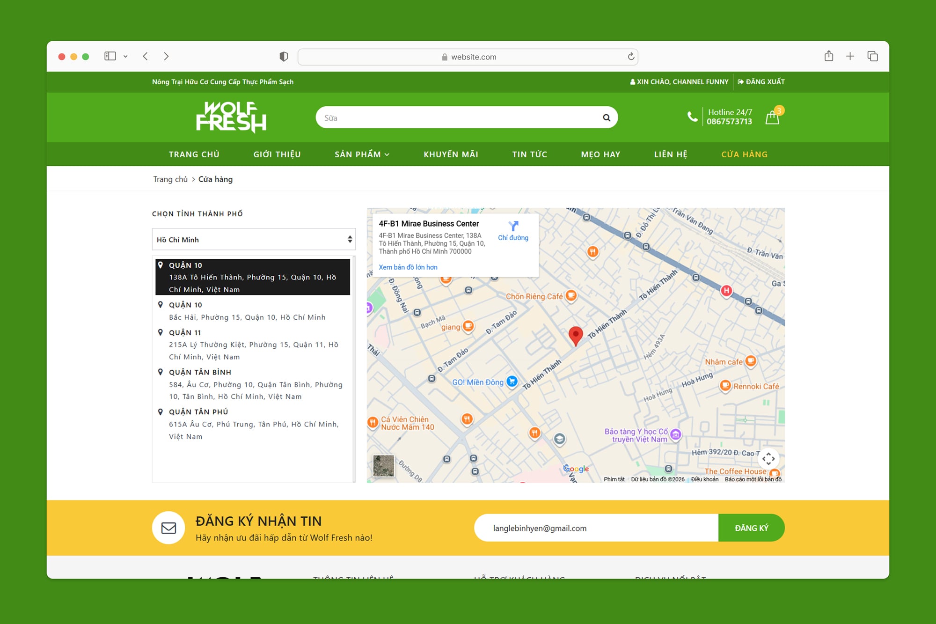Click the ĐĂNG KÝ subscribe button
Screen dimensions: 936x624
pyautogui.click(x=751, y=528)
